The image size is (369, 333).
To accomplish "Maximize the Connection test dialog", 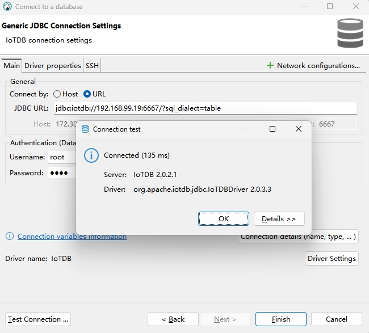I will click(272, 129).
